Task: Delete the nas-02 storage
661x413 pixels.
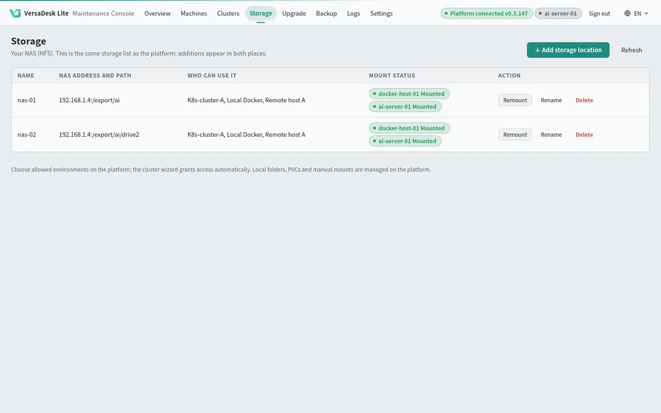Action: point(584,135)
